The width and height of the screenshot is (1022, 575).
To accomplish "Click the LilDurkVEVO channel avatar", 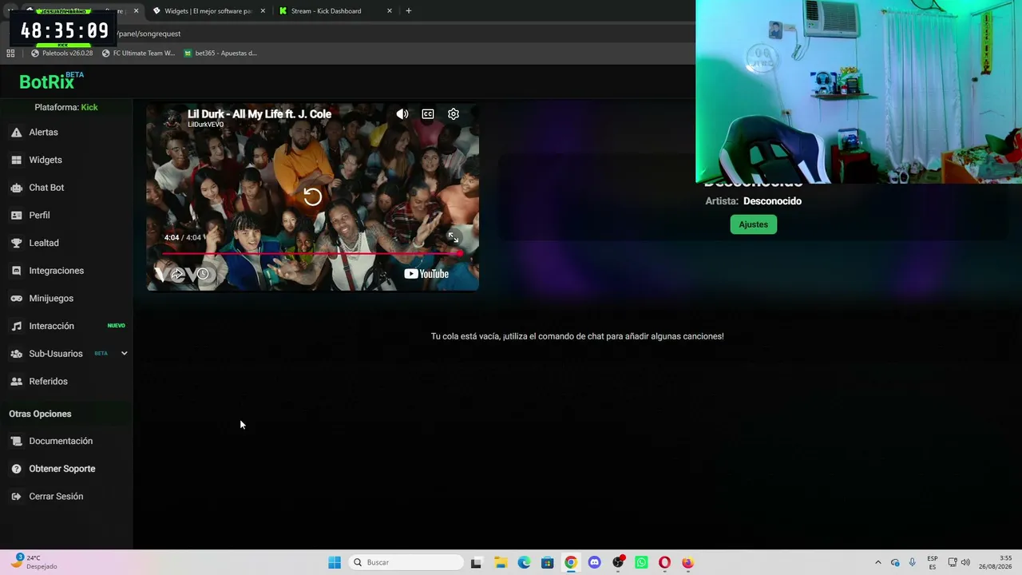I will [x=170, y=118].
